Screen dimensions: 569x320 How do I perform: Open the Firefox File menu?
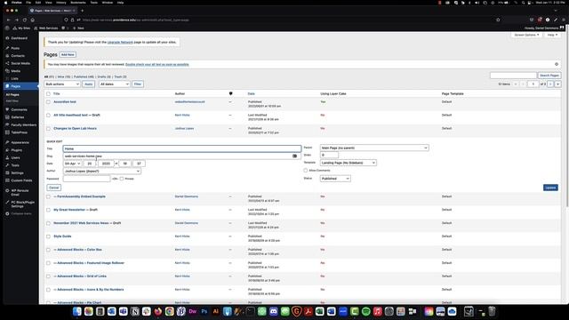(x=28, y=3)
